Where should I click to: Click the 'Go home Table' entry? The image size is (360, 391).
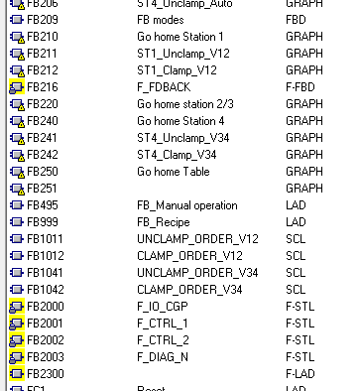point(174,172)
